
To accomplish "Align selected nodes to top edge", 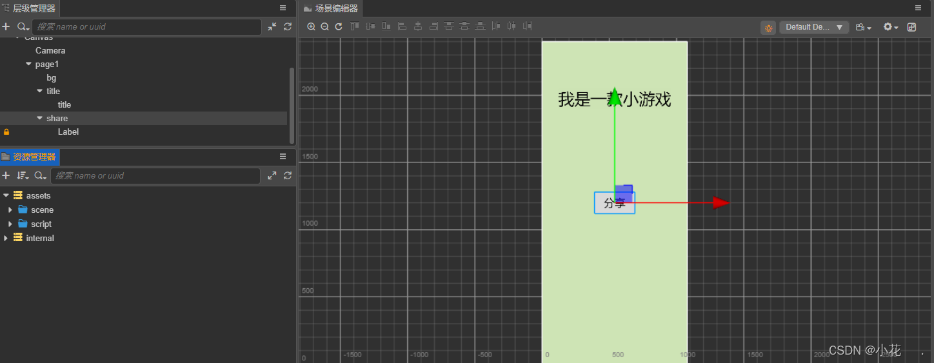I will pos(355,26).
